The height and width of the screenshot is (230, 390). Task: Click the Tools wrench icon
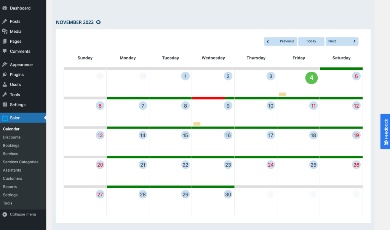click(5, 95)
